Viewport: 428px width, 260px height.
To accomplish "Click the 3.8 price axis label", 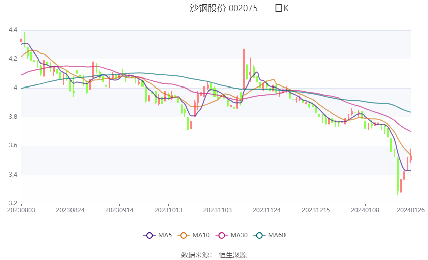I will click(13, 117).
